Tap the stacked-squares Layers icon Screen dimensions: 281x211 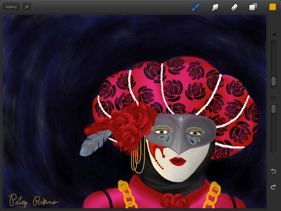point(253,6)
